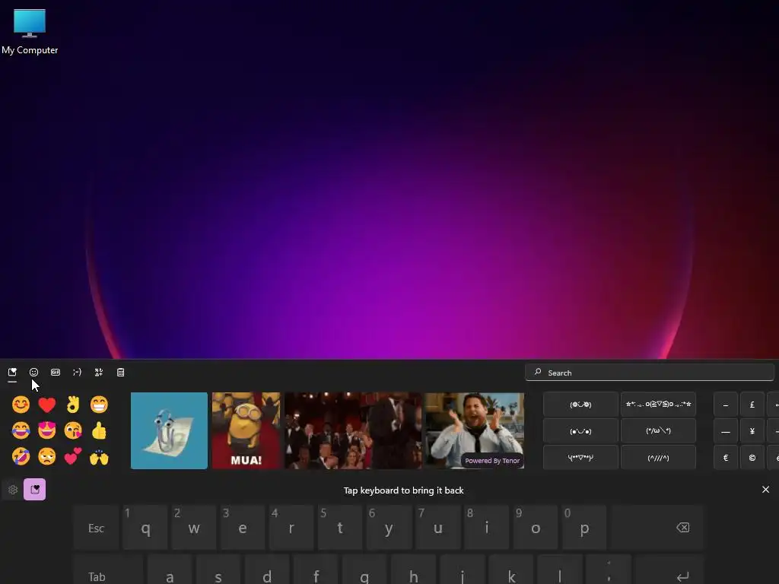This screenshot has height=584, width=779.
Task: Tap the r key
Action: [291, 528]
